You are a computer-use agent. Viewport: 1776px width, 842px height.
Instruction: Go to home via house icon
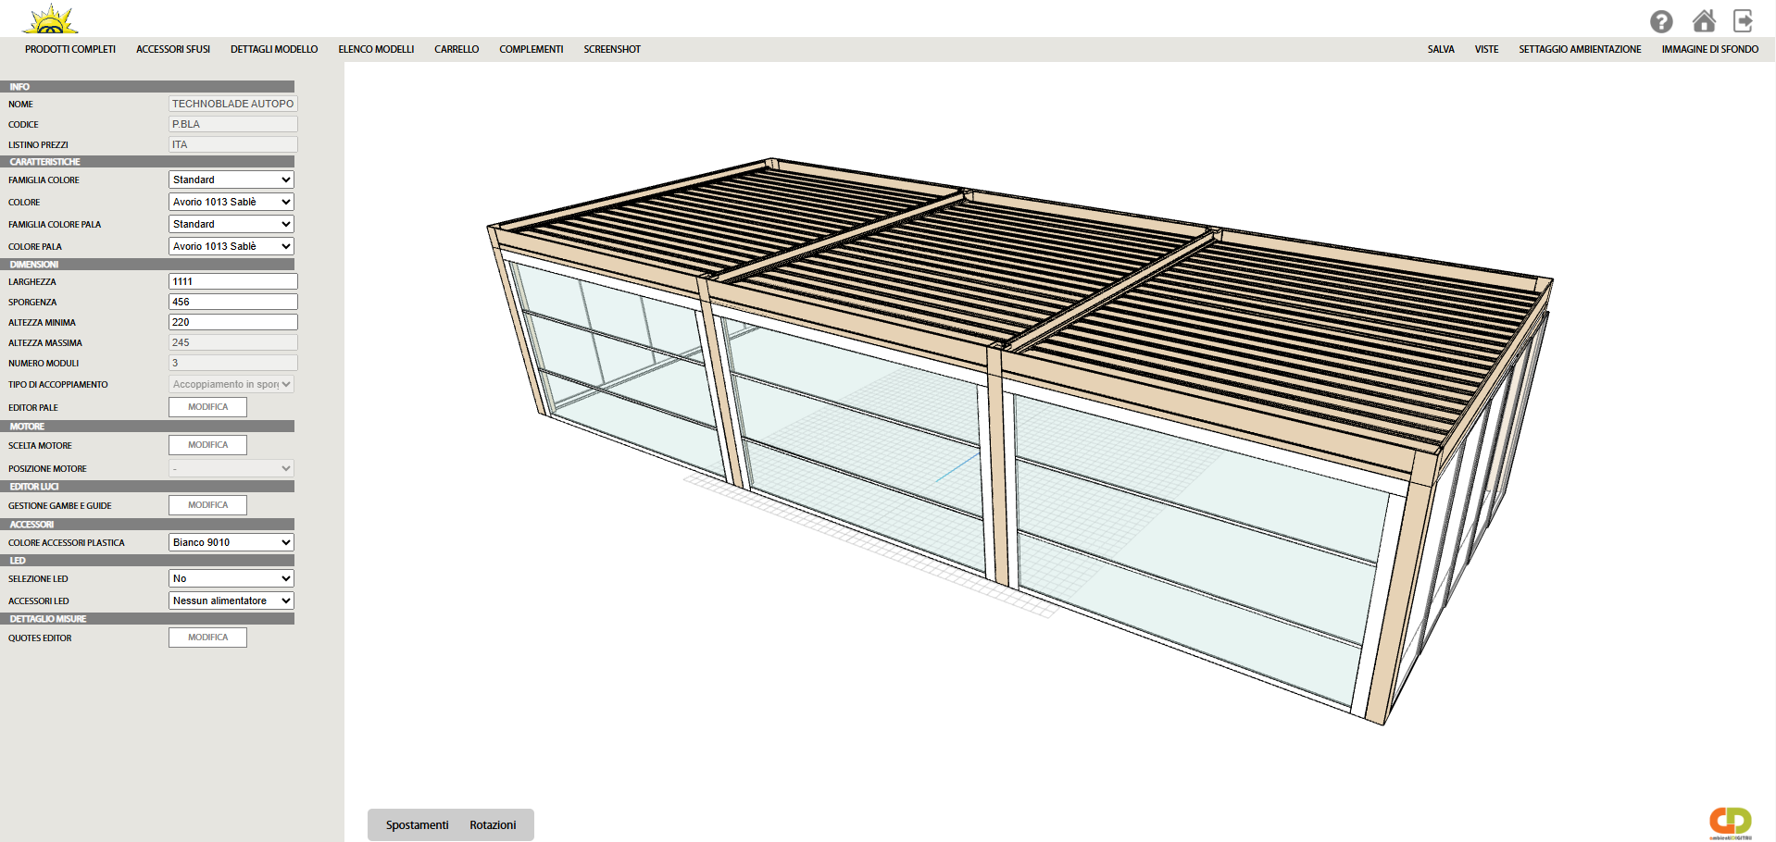tap(1704, 20)
